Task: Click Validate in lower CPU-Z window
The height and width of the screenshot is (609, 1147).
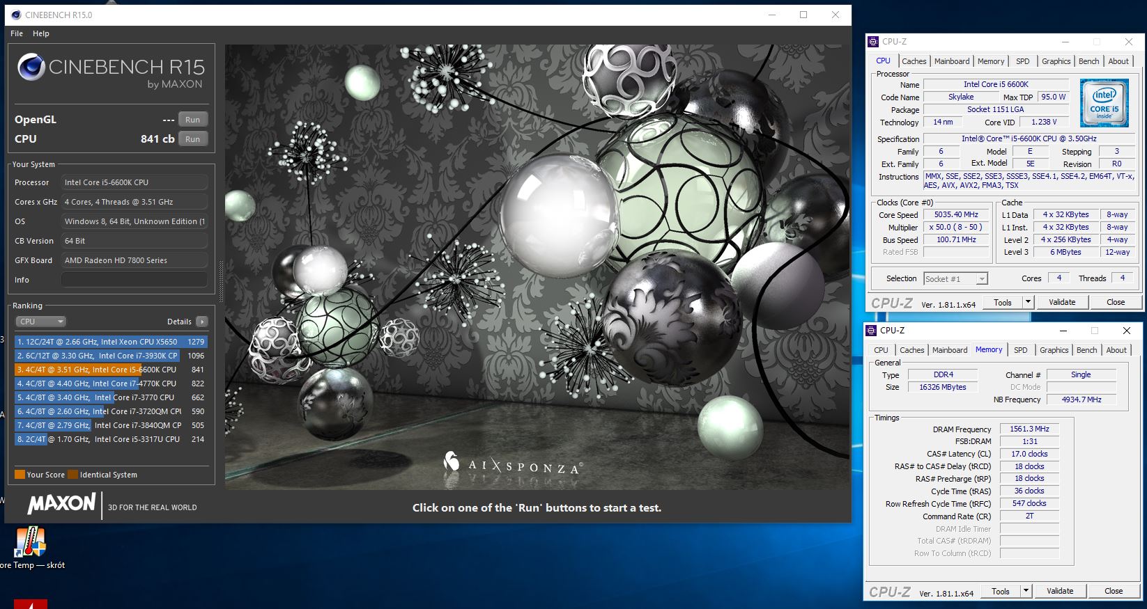Action: [1060, 592]
